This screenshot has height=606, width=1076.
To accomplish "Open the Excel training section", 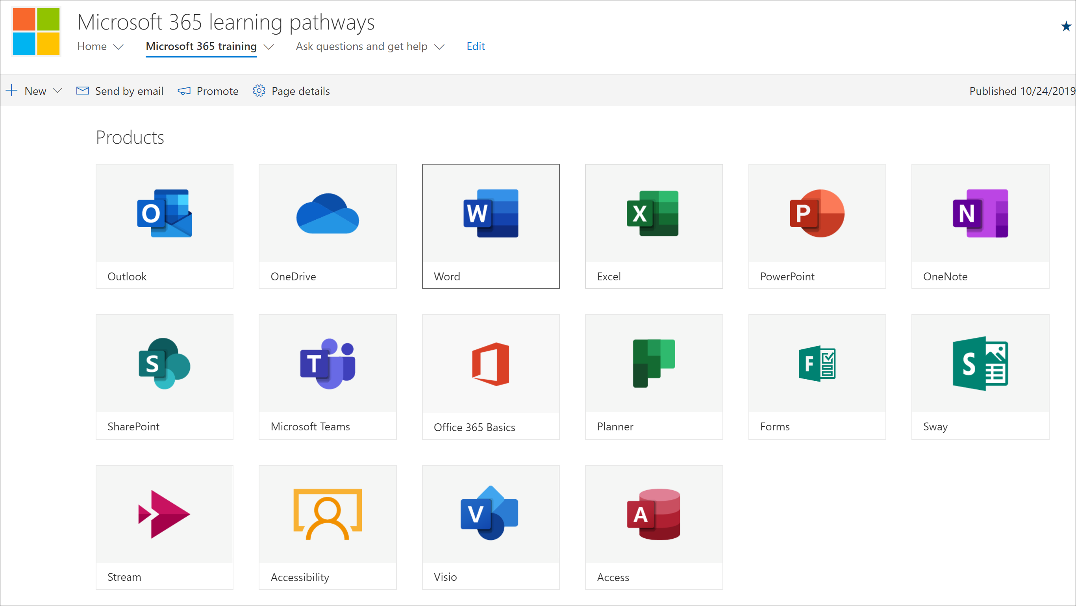I will 654,226.
